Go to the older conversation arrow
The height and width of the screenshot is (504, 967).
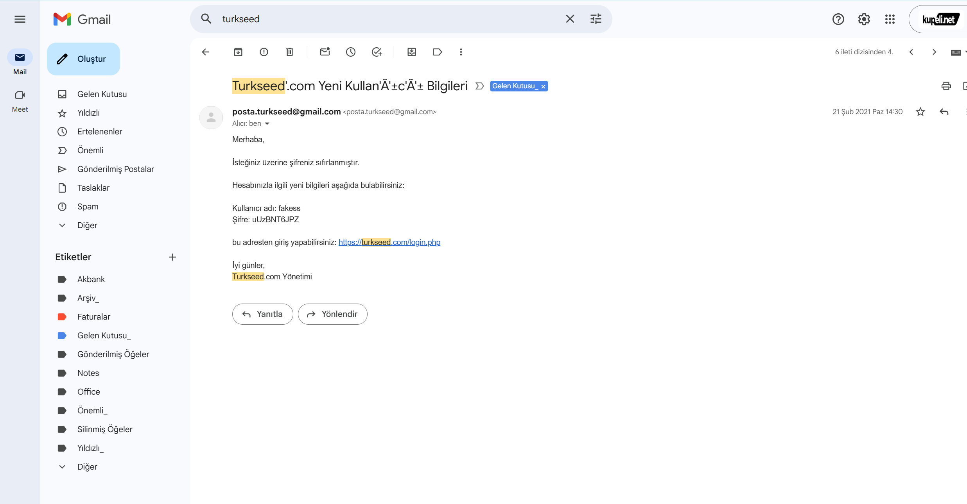click(x=934, y=52)
